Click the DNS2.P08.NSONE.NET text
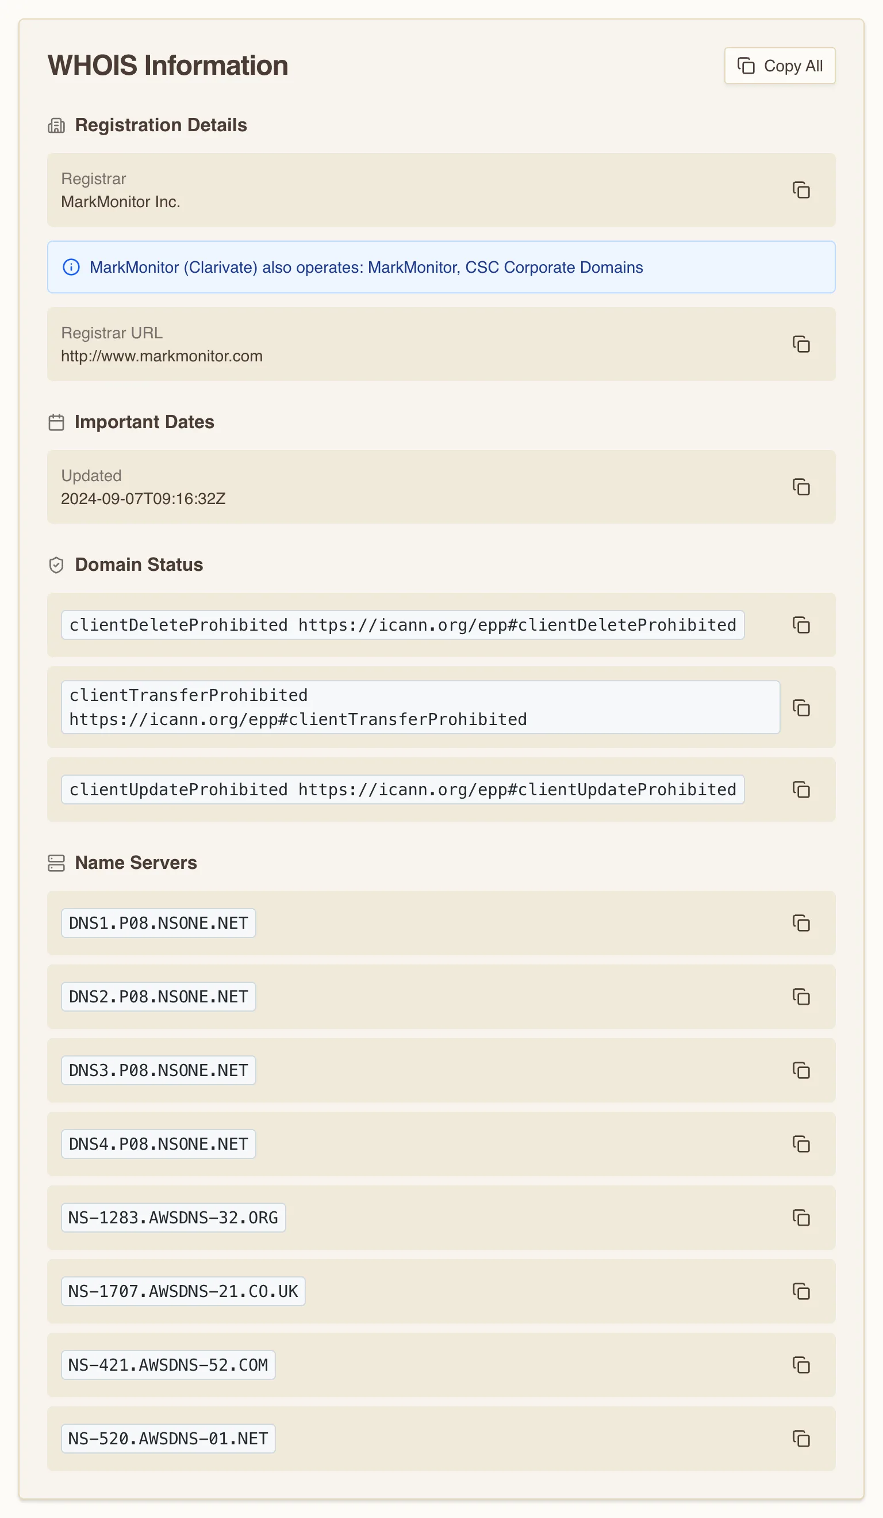 [158, 996]
